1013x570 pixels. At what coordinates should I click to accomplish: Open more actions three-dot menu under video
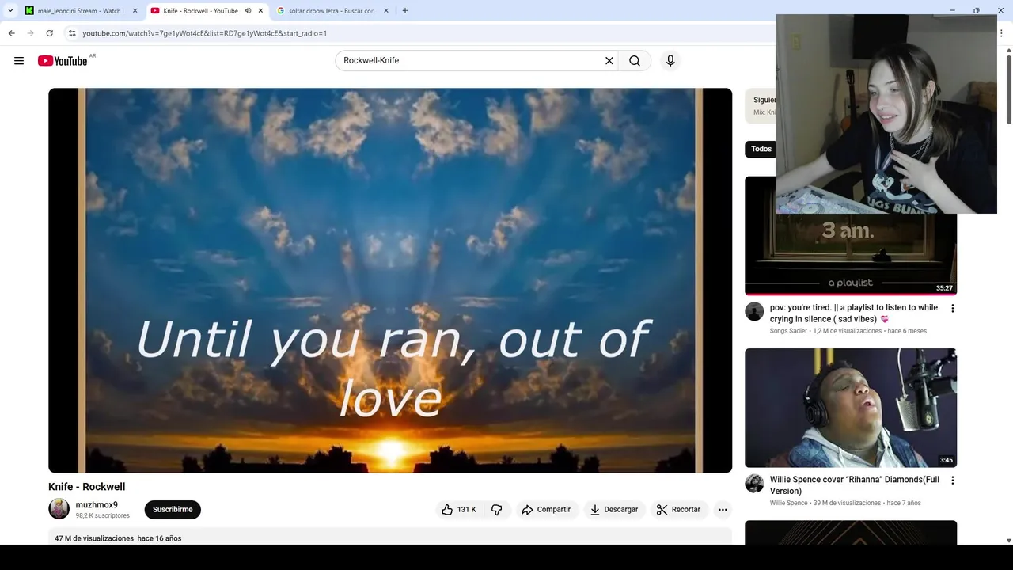[723, 510]
